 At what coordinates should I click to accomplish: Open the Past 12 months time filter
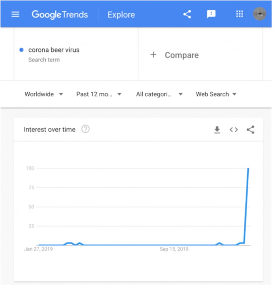[99, 94]
